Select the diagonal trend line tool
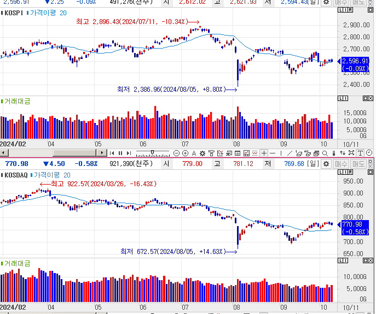Screen dimensions: 376x314 (290, 153)
